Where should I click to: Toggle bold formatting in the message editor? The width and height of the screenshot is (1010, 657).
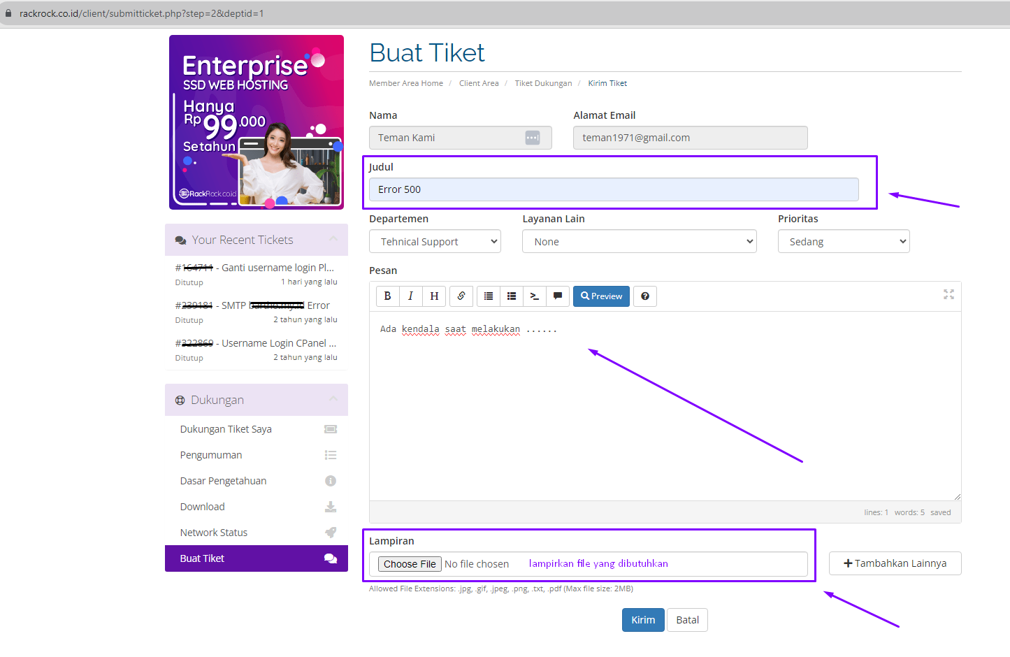[387, 296]
